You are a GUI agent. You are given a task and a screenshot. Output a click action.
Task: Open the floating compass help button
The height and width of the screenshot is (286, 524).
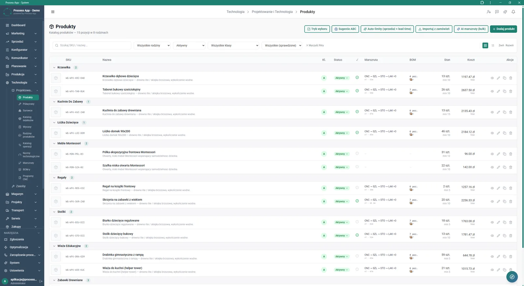tap(512, 277)
